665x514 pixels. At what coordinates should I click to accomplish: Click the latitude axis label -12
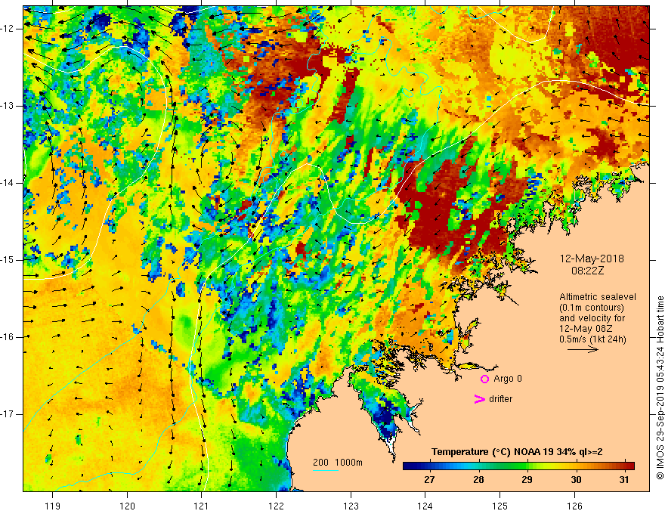coord(8,29)
